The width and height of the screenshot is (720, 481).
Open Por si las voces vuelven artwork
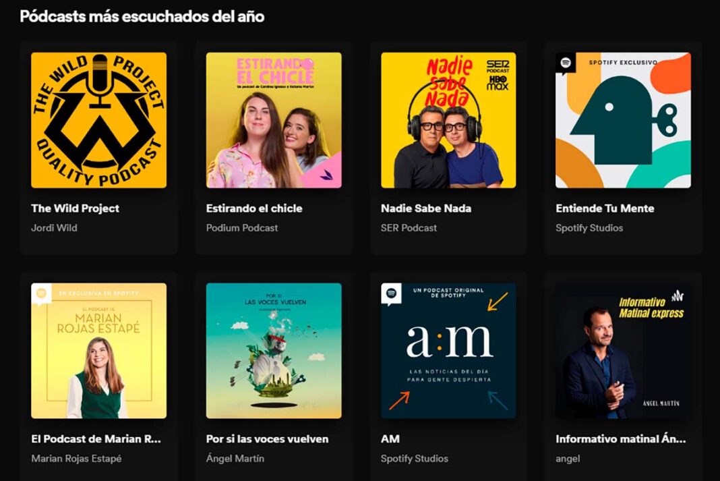pos(274,351)
